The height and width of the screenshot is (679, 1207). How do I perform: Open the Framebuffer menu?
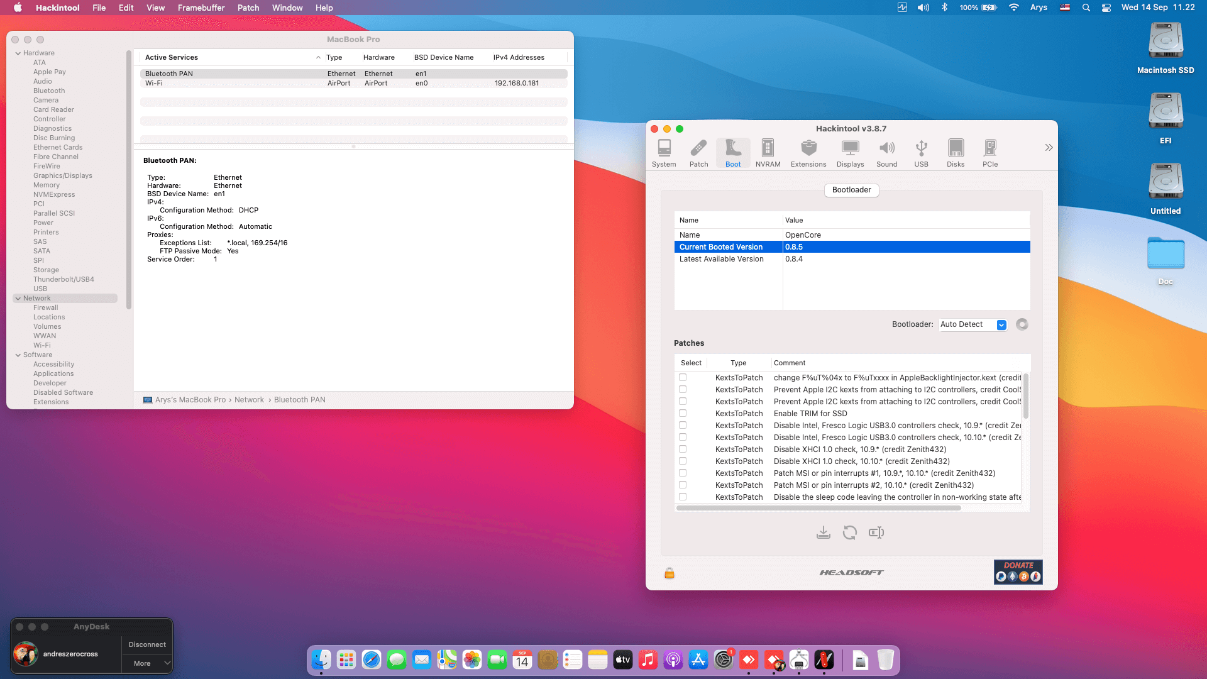tap(201, 8)
